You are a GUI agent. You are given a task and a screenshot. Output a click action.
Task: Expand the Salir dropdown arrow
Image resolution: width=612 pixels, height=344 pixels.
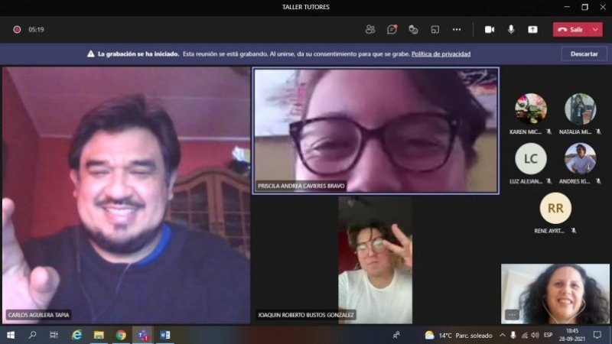[596, 29]
